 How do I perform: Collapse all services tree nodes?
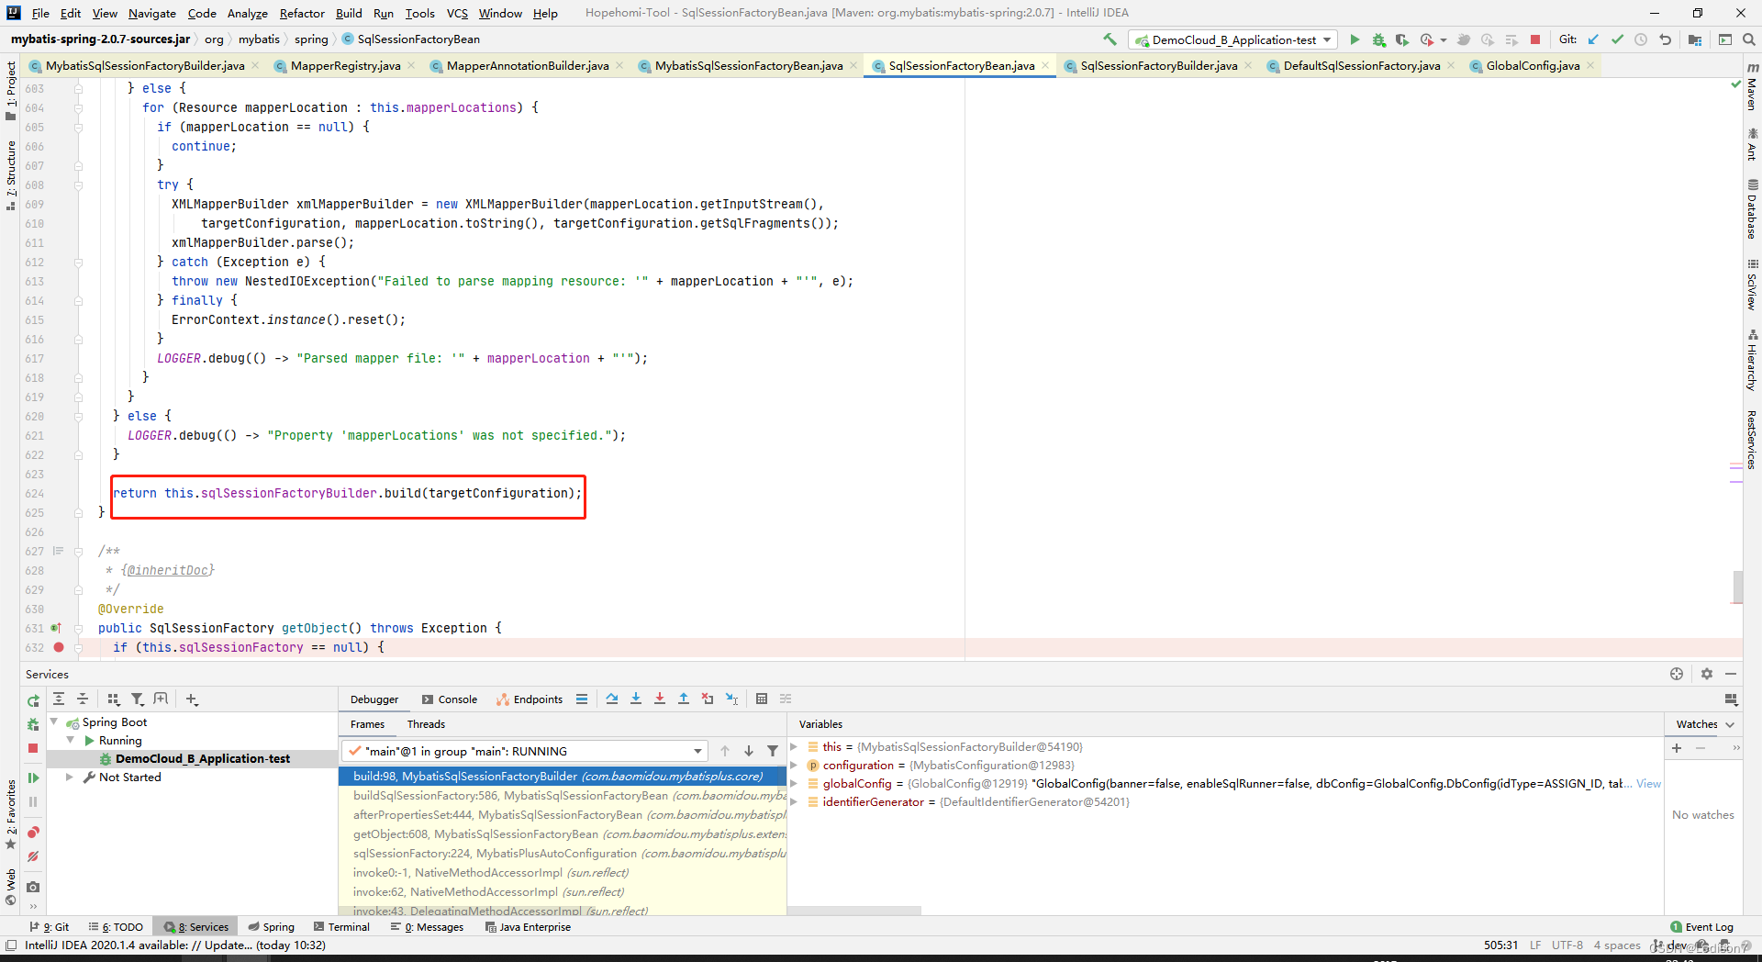83,699
